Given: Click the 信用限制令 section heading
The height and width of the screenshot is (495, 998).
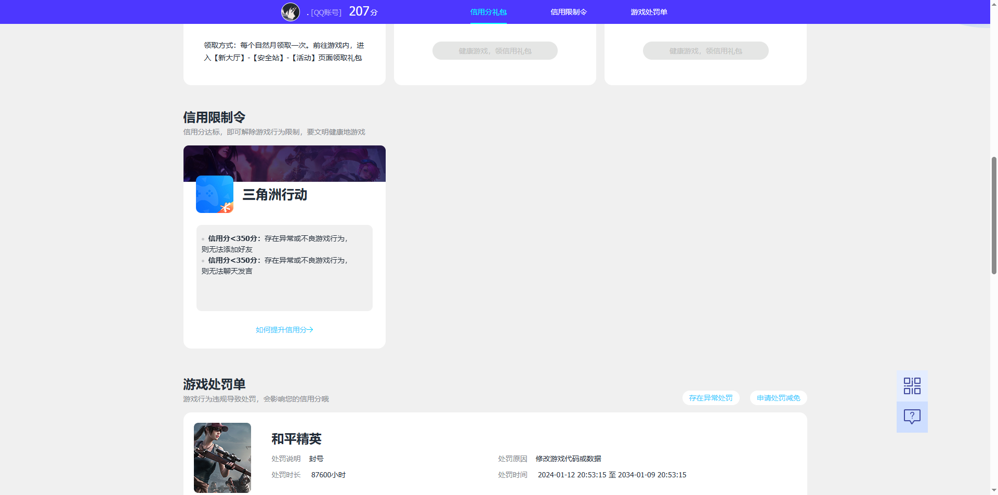Looking at the screenshot, I should pyautogui.click(x=214, y=117).
